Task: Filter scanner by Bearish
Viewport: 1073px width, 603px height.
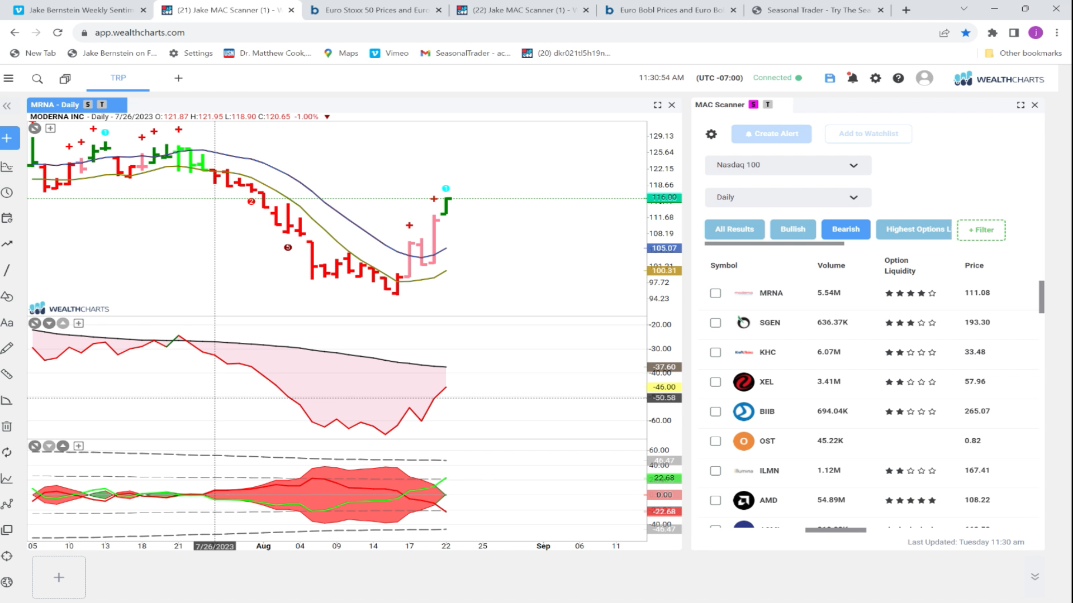Action: [846, 229]
